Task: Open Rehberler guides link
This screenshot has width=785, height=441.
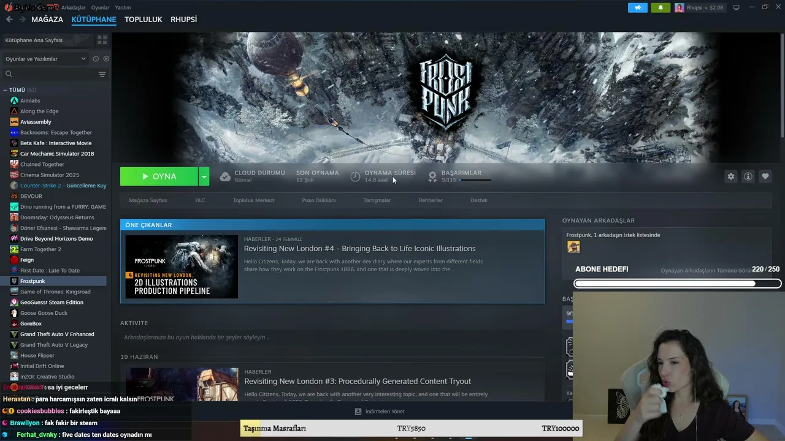Action: tap(431, 200)
